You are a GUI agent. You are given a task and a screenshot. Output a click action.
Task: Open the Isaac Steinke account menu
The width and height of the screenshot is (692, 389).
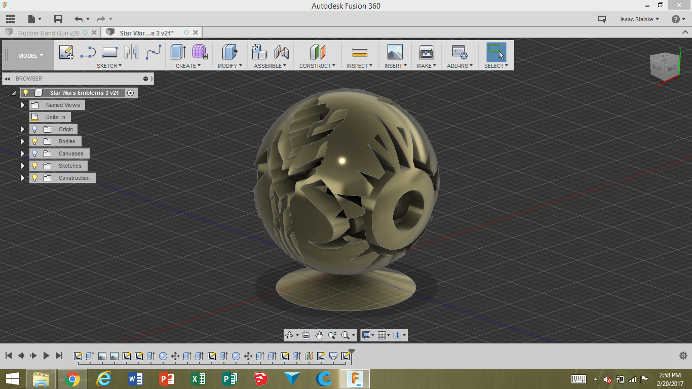[640, 19]
